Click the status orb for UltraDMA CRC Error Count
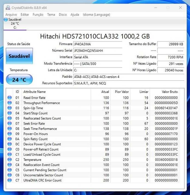Image resolution: width=190 pixels, height=195 pixels. 10,180
